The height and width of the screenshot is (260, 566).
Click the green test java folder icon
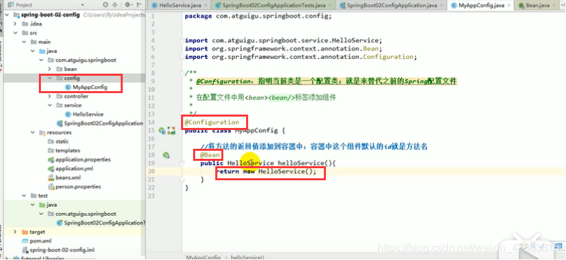click(42, 205)
